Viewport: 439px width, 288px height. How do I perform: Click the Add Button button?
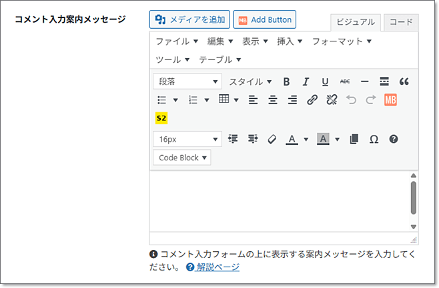pyautogui.click(x=265, y=19)
